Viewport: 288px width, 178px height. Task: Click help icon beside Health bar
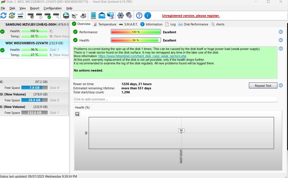[x=281, y=40]
